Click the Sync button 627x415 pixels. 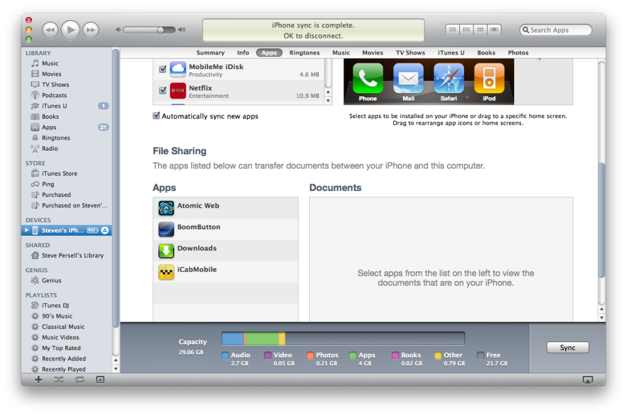[x=568, y=348]
